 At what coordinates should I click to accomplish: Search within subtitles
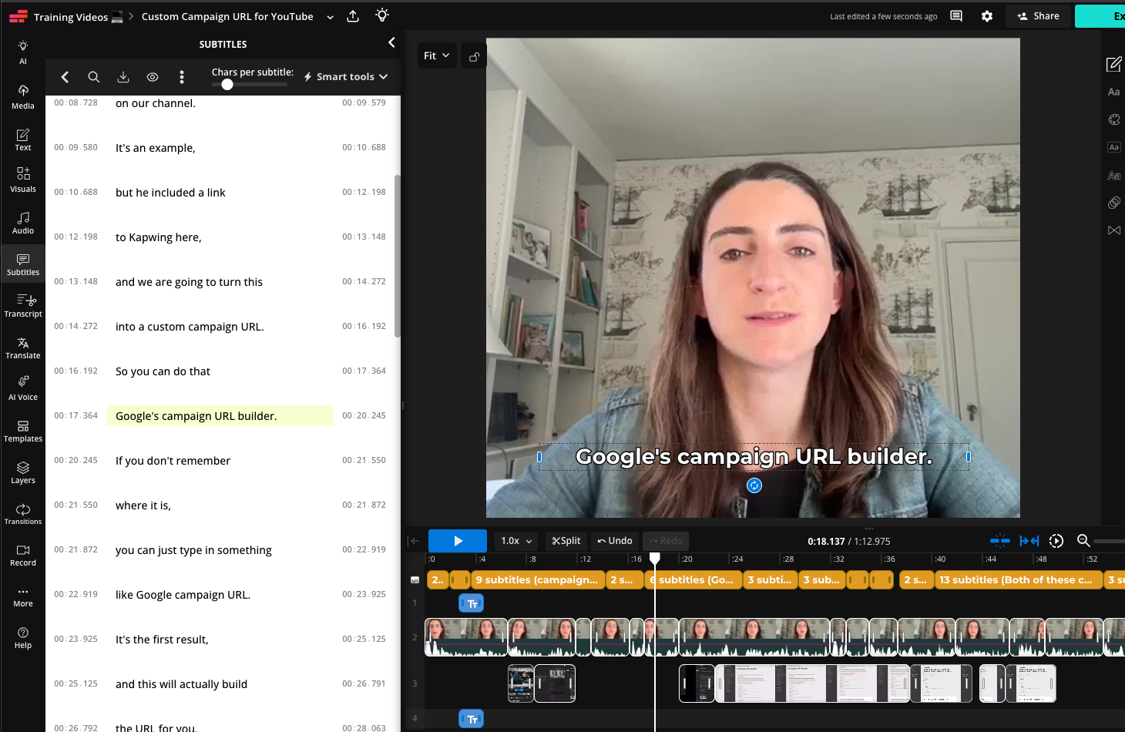pos(94,77)
